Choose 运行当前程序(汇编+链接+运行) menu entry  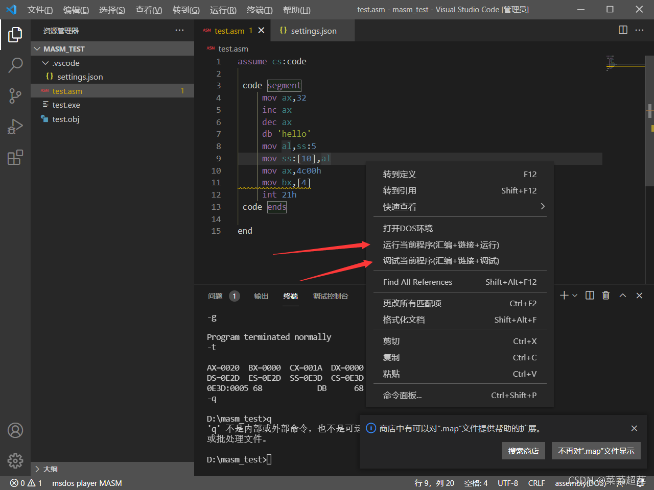coord(460,244)
